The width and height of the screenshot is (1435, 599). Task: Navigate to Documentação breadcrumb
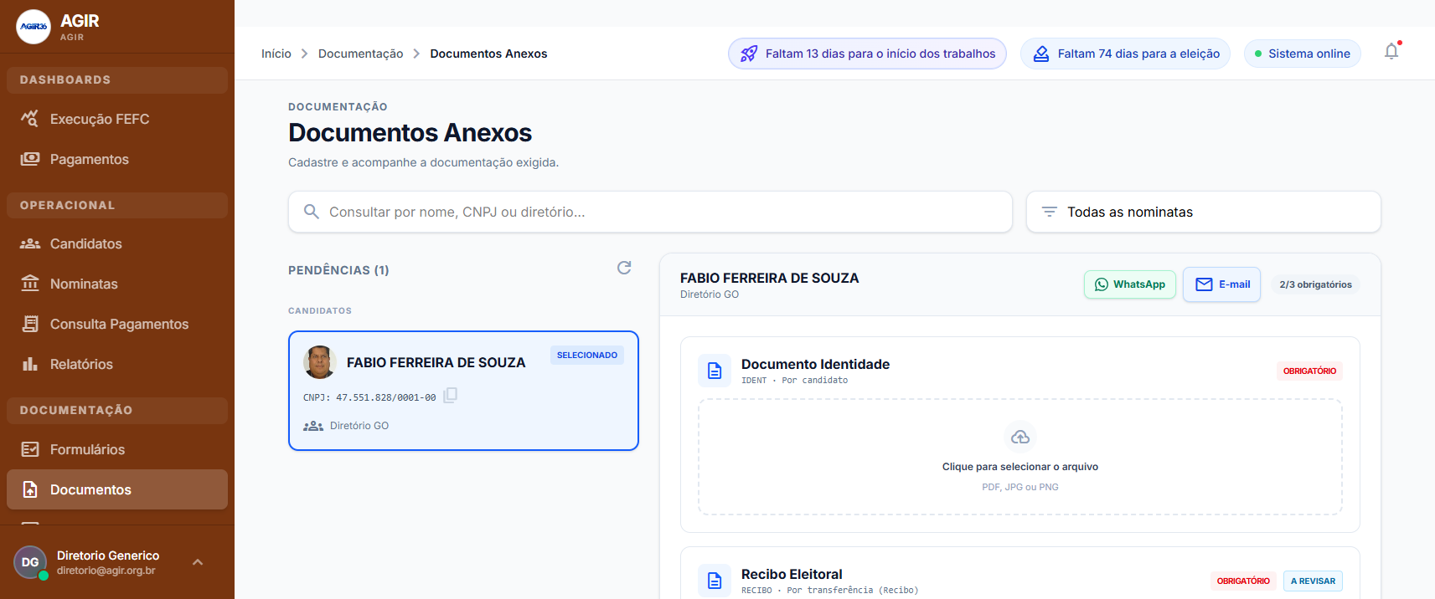click(x=360, y=54)
